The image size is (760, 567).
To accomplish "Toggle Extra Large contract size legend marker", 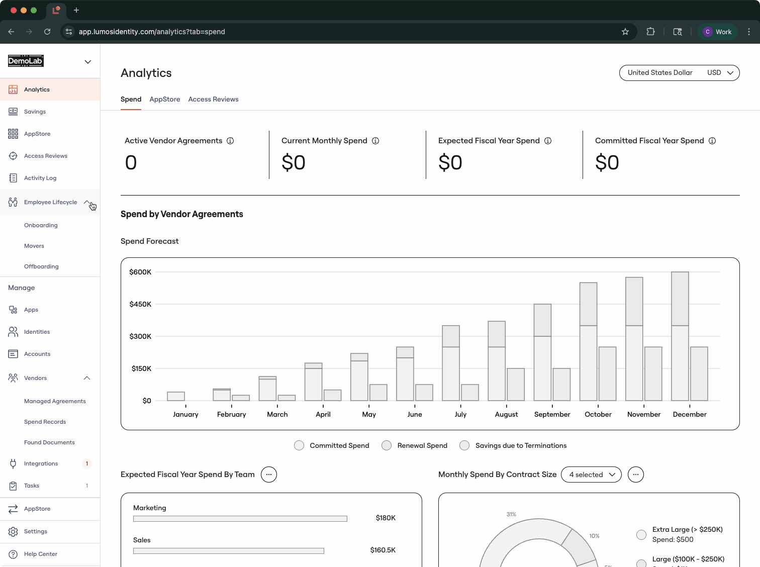I will [x=641, y=535].
